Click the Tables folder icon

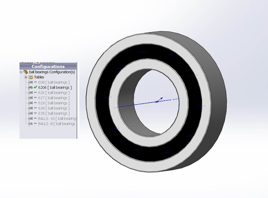pyautogui.click(x=31, y=77)
